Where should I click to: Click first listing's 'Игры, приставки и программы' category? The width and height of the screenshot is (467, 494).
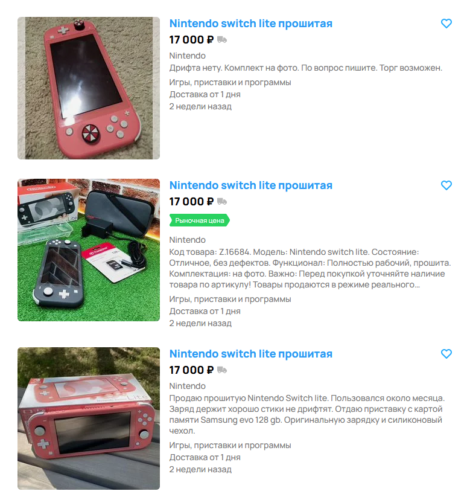(230, 83)
